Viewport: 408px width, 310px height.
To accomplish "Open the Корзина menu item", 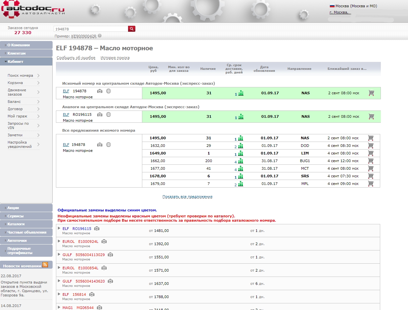I will (15, 83).
